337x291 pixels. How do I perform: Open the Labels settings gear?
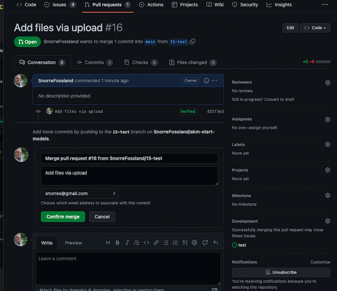tap(328, 144)
